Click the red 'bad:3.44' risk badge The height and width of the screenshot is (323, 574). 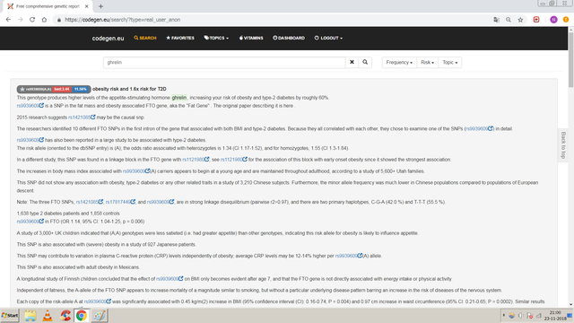(62, 89)
